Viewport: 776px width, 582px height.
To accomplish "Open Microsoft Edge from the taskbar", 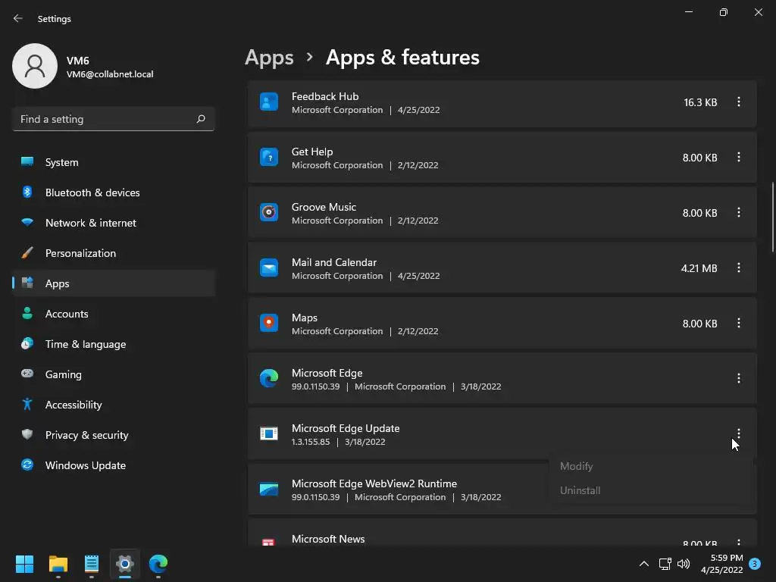I will tap(158, 564).
